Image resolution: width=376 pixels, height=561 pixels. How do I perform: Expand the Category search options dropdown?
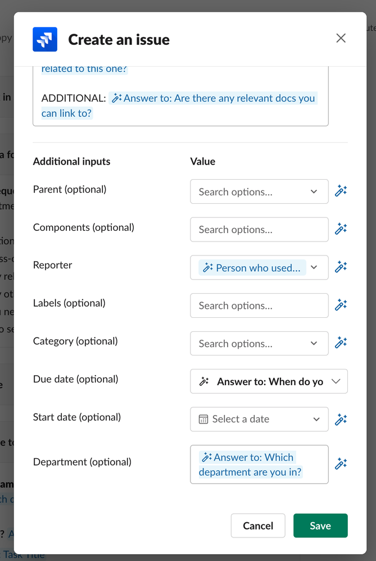(314, 344)
